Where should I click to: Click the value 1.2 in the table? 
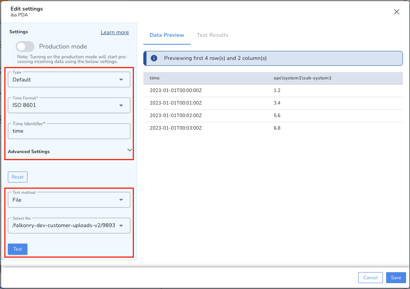tap(277, 90)
